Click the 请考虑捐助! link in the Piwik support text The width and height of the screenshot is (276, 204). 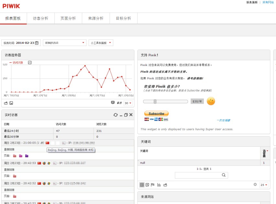coord(195,79)
